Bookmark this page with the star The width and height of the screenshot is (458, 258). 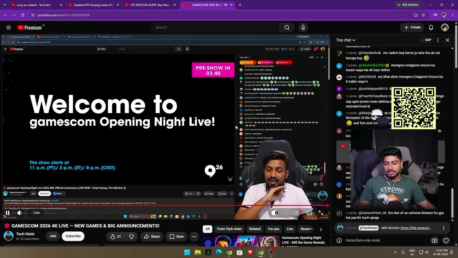(423, 15)
